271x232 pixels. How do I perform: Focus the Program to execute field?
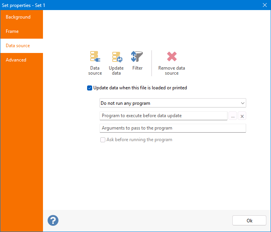163,116
